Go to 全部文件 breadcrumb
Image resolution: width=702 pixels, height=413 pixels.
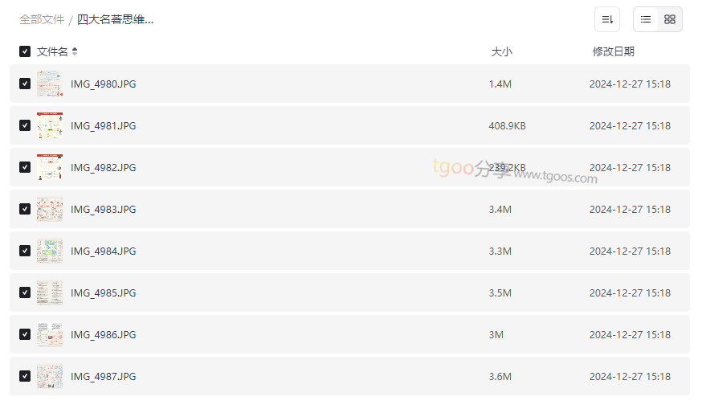click(42, 20)
